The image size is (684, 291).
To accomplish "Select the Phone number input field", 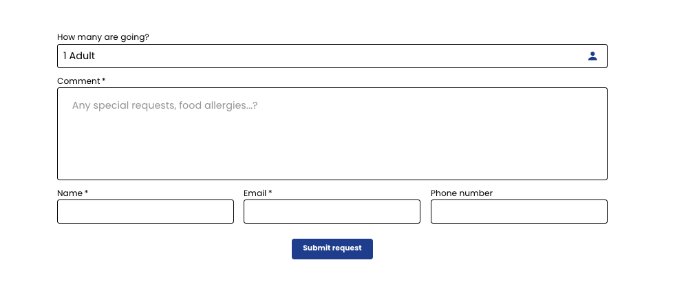I will (519, 212).
